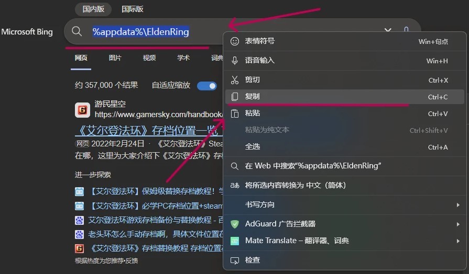Expand the AdGuard 广告拦截器 submenu arrow

coord(458,224)
